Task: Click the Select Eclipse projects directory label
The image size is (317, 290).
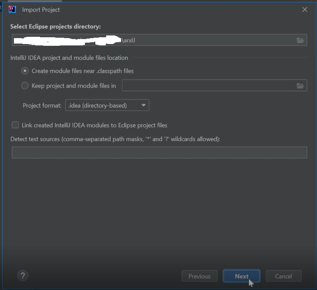Action: [x=55, y=26]
